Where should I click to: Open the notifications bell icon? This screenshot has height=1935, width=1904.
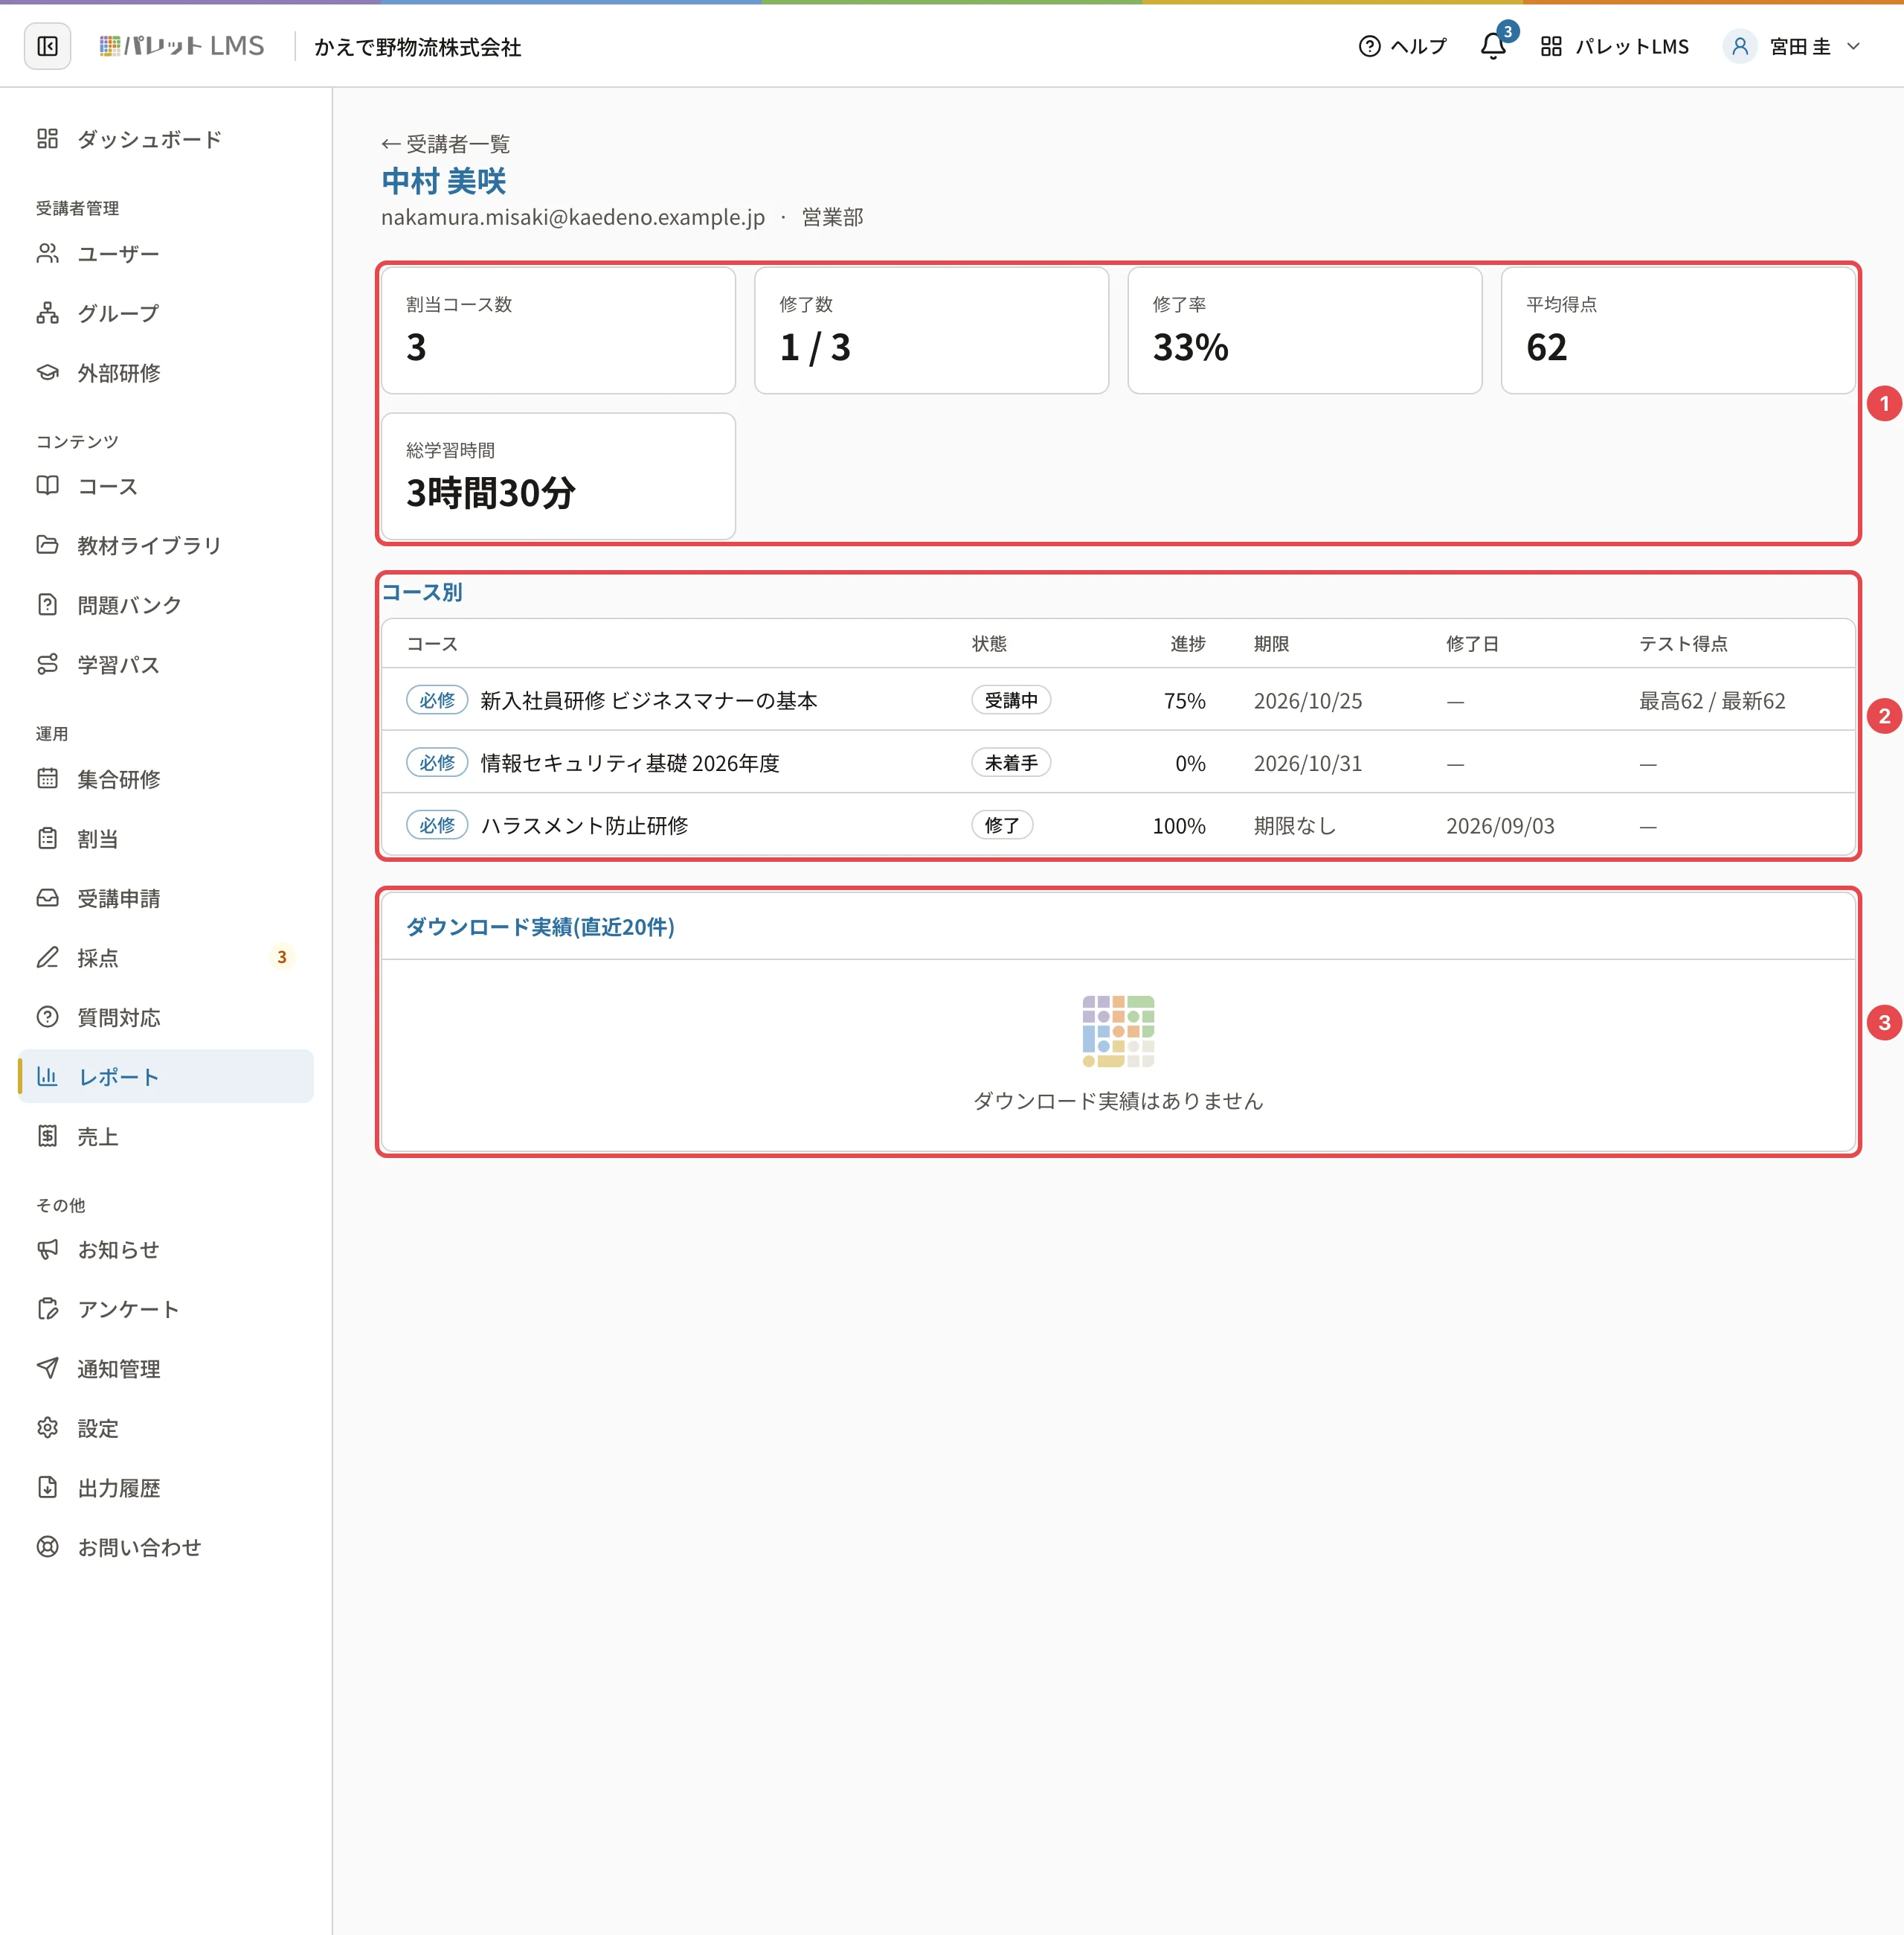pos(1493,46)
